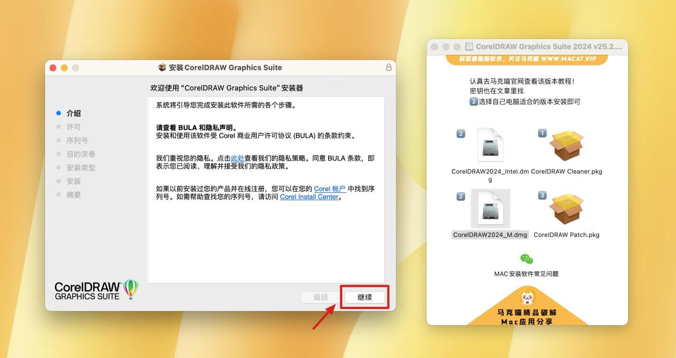
Task: Select CorelDRAW2024_M.dmg disk image icon
Action: 490,208
